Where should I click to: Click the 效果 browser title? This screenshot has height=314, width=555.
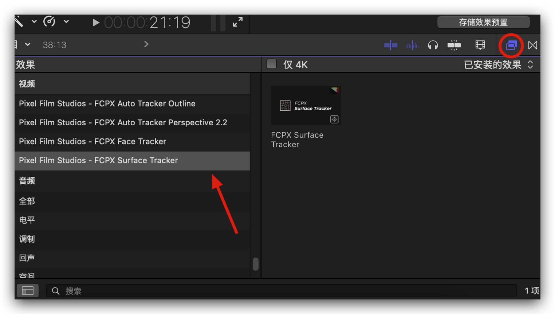pos(25,64)
